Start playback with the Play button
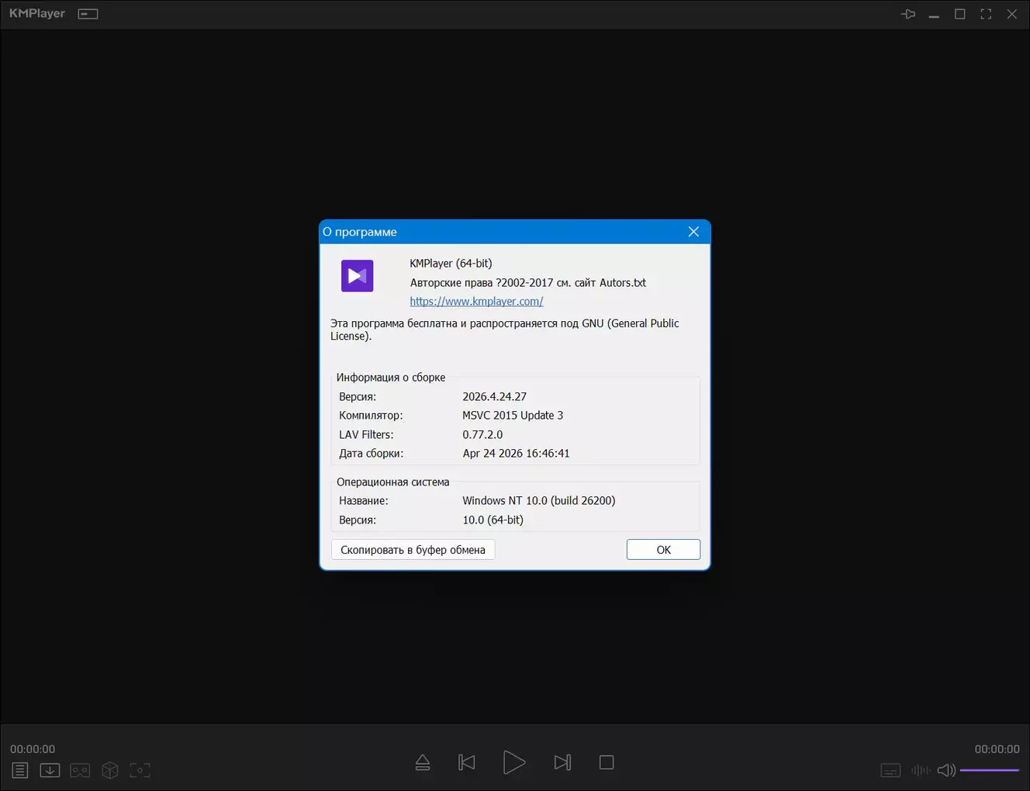1030x791 pixels. tap(513, 762)
